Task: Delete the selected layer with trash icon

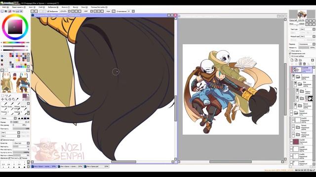Action: (304, 64)
